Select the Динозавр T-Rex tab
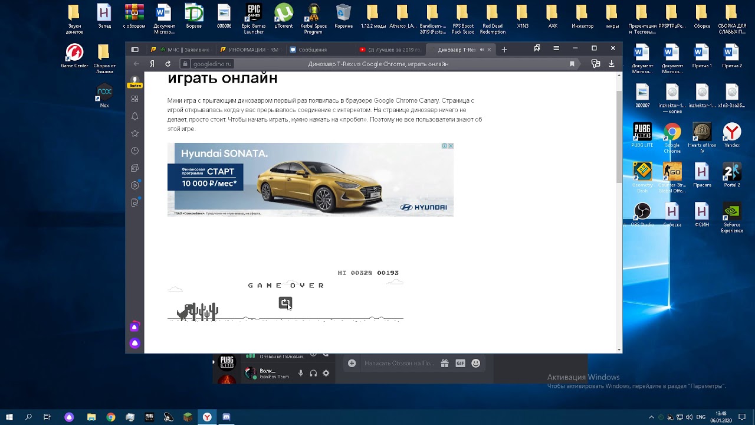Screen dimensions: 755x425 click(457, 50)
